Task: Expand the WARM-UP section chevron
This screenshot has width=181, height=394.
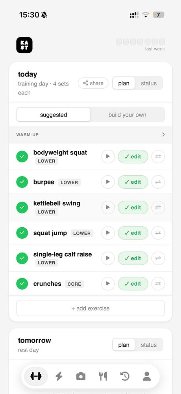Action: coord(163,135)
